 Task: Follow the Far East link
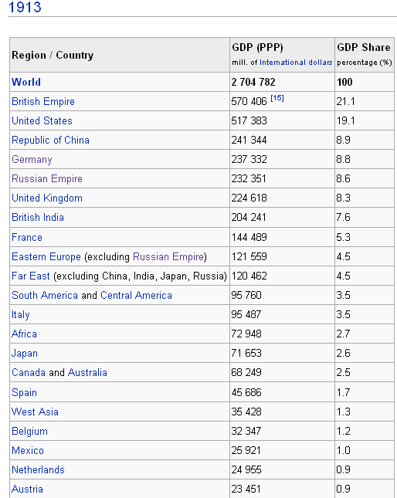tap(31, 276)
